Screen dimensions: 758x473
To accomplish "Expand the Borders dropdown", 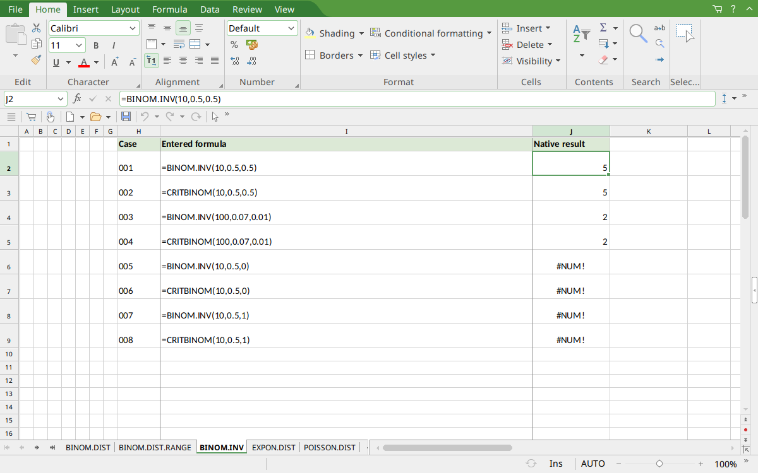I will tap(360, 55).
